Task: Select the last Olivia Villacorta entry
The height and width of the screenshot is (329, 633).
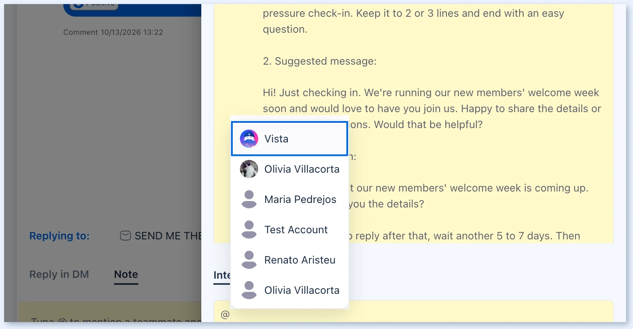Action: click(289, 290)
